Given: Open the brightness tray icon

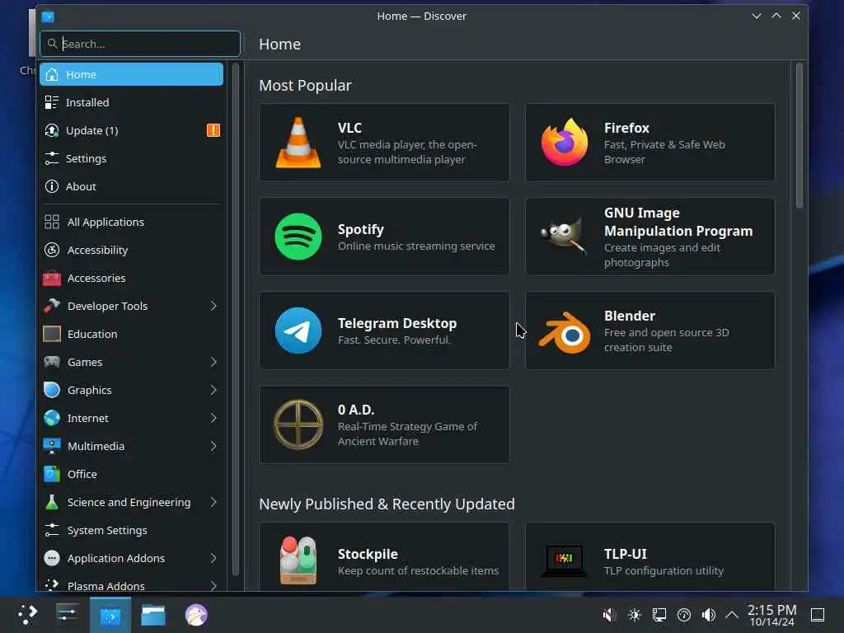Looking at the screenshot, I should [635, 615].
